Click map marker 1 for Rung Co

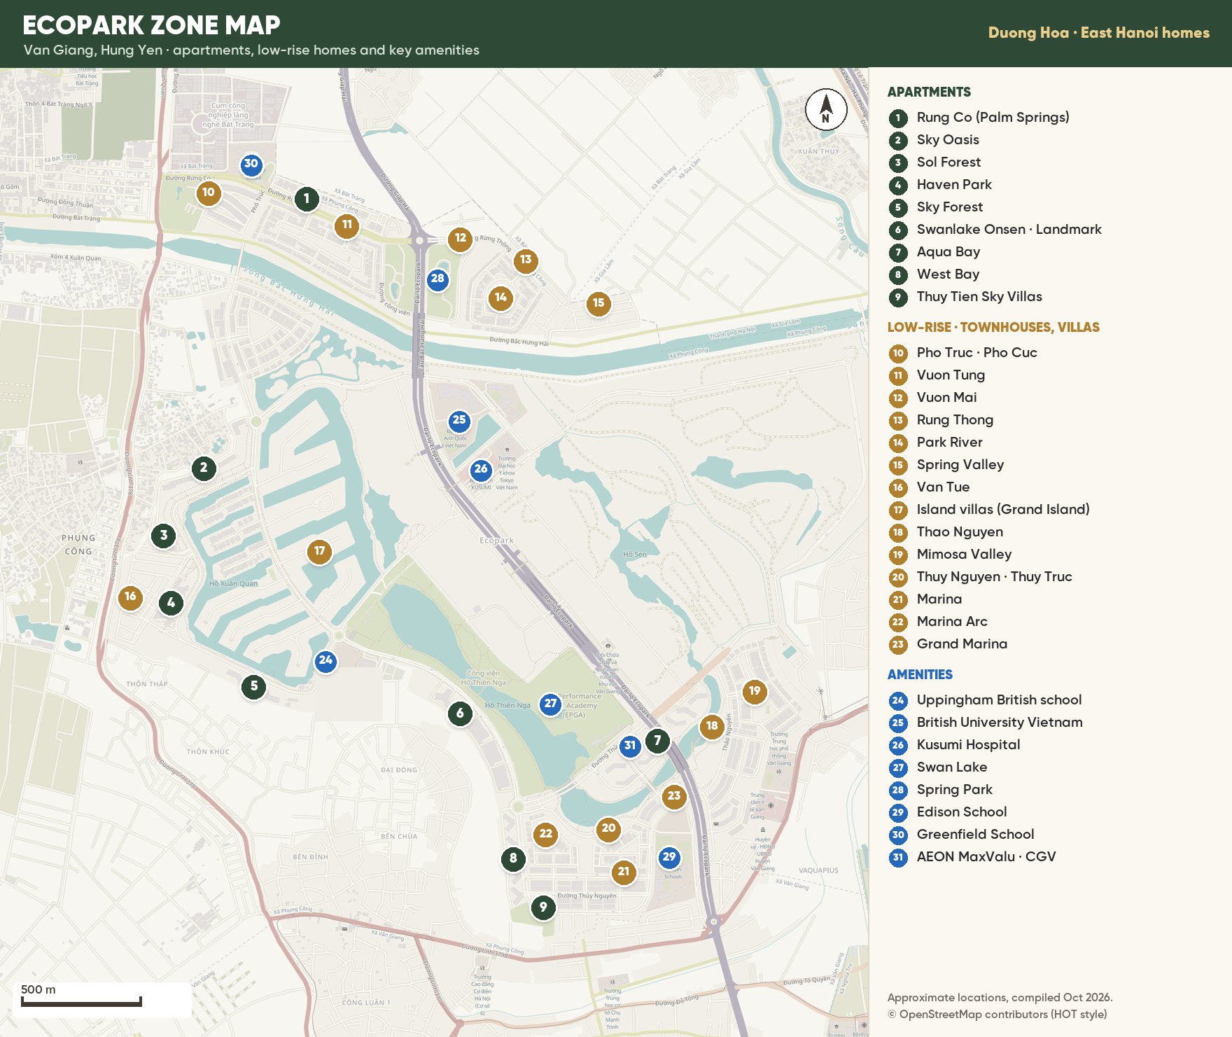[307, 199]
